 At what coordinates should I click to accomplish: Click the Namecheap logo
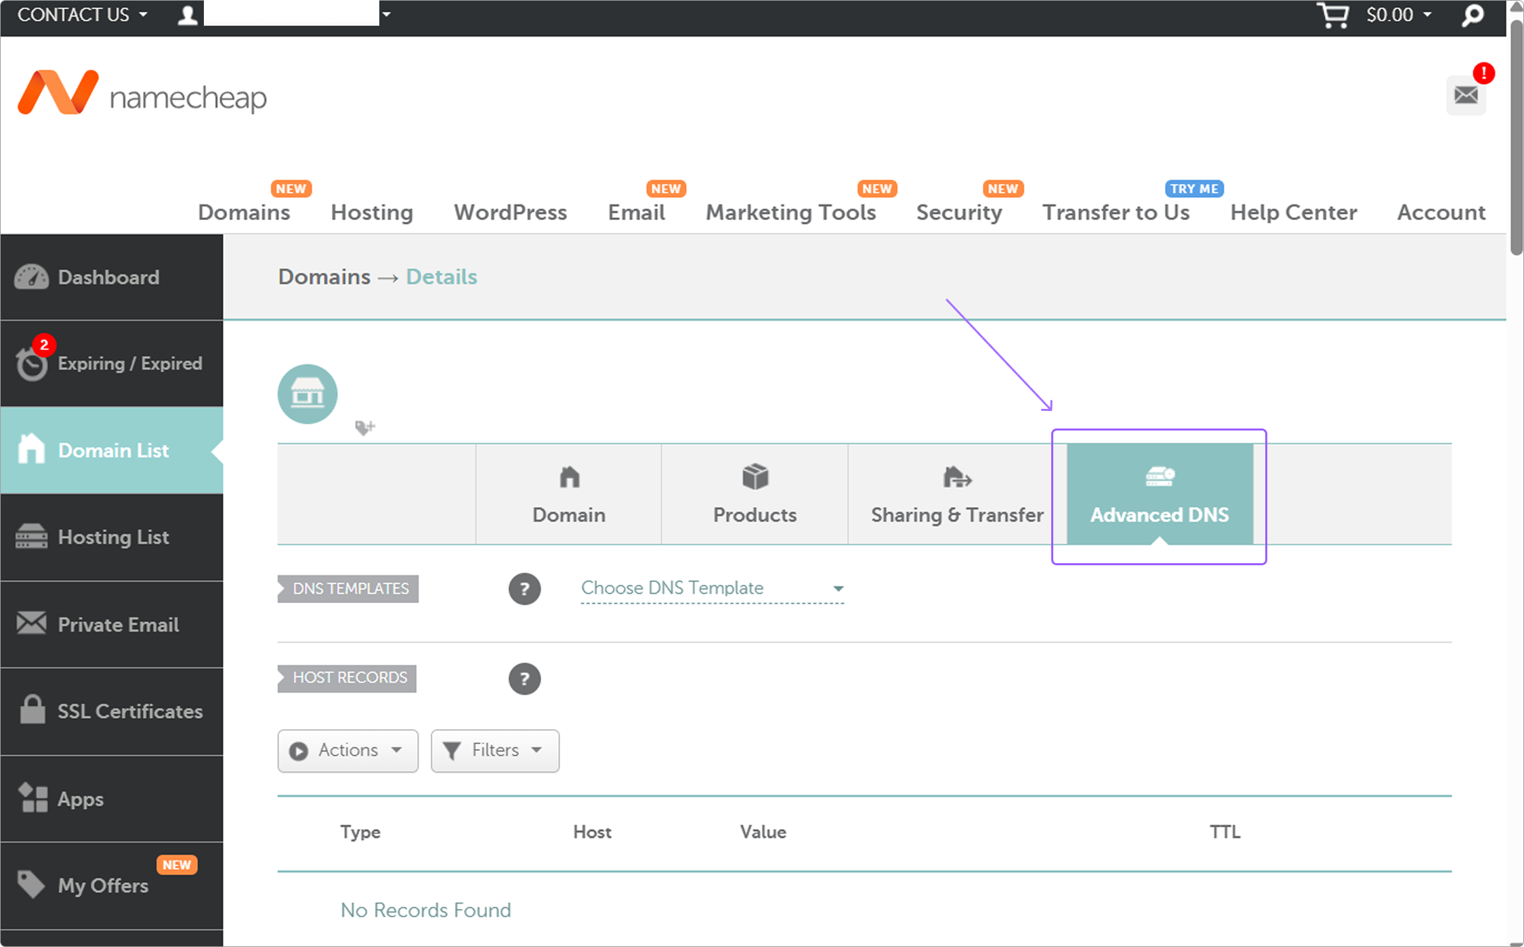[142, 93]
